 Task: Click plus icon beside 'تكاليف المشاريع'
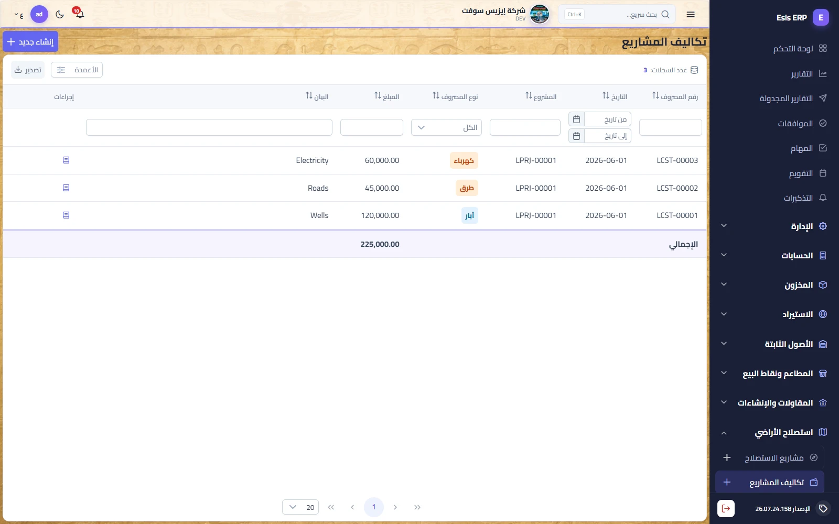pyautogui.click(x=727, y=482)
